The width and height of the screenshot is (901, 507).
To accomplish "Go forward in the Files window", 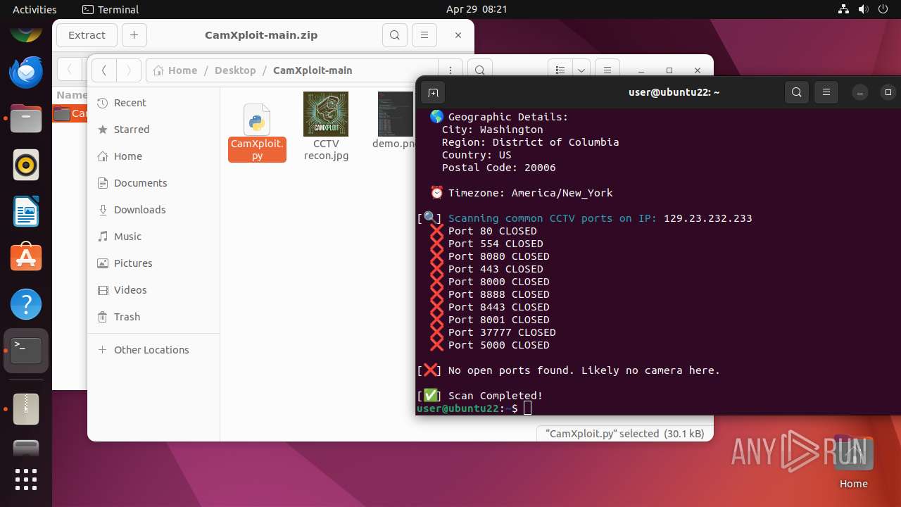I will (x=128, y=70).
